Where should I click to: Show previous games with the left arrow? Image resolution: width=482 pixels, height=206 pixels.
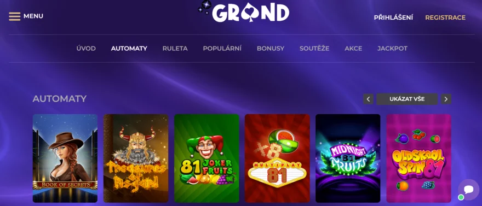(x=368, y=99)
